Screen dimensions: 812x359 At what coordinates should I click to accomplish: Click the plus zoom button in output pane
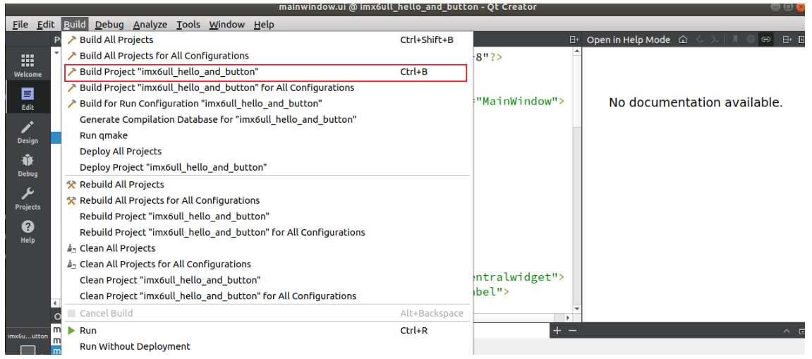(557, 331)
